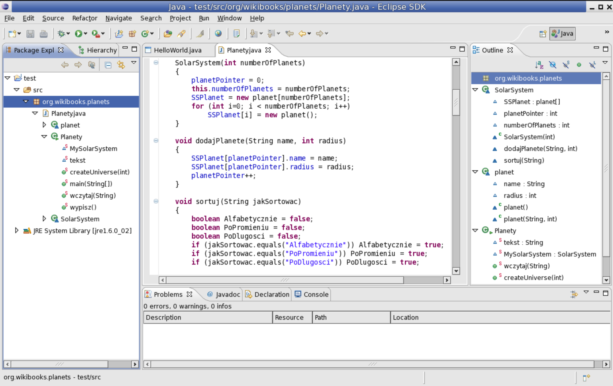Toggle Hide Non-Public Members in Outline
This screenshot has height=386, width=613.
pos(579,65)
